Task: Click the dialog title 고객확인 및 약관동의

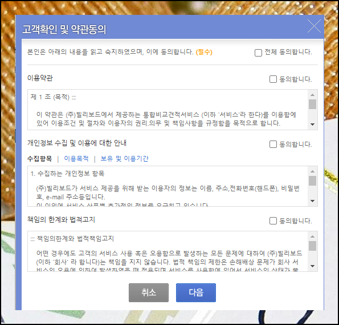Action: tap(64, 29)
